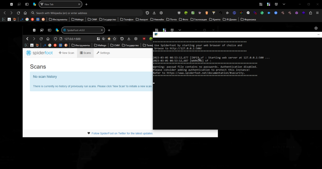Click the wolf head extension icon

[x=227, y=13]
